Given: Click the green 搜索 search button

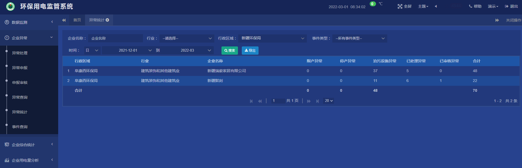Looking at the screenshot, I should [x=229, y=51].
